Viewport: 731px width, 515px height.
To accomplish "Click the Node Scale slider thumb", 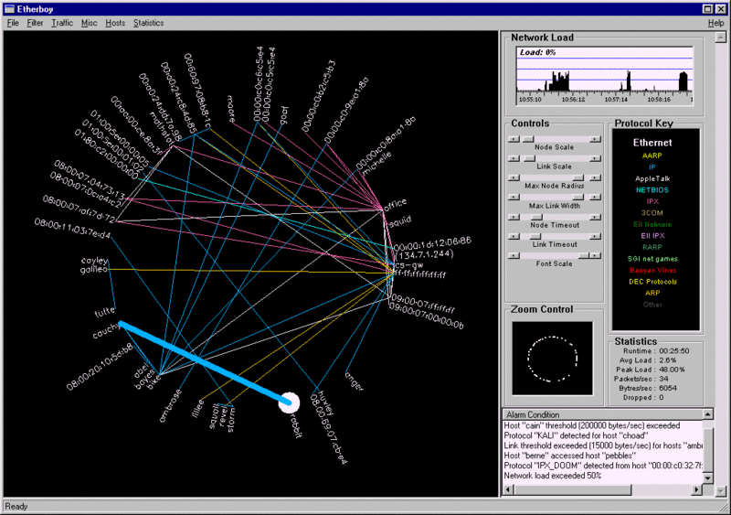I will (528, 139).
